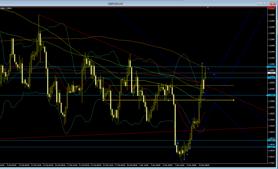The width and height of the screenshot is (278, 169).
Task: Click the 27 Feb 08:00 time label
Action: [x=120, y=165]
